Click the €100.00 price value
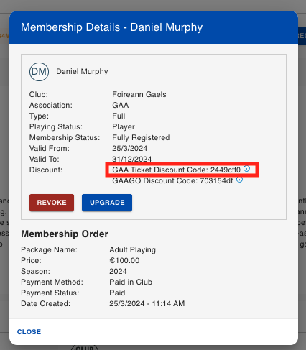The image size is (306, 350). (124, 260)
